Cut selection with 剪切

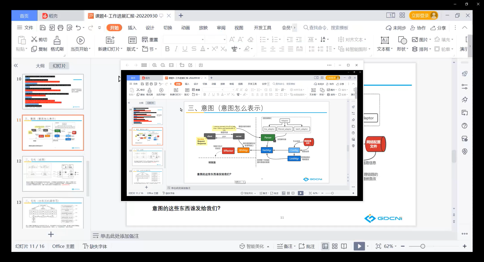pos(39,40)
